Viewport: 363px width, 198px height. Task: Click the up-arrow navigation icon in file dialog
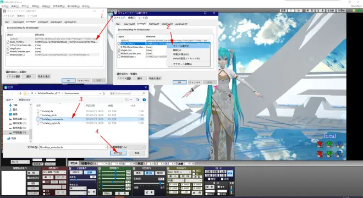pos(20,94)
